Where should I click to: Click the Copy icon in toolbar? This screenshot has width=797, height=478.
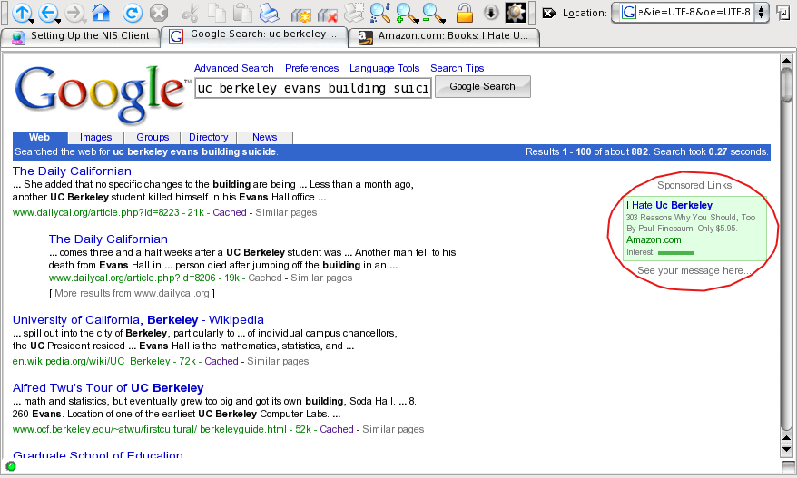(x=218, y=13)
